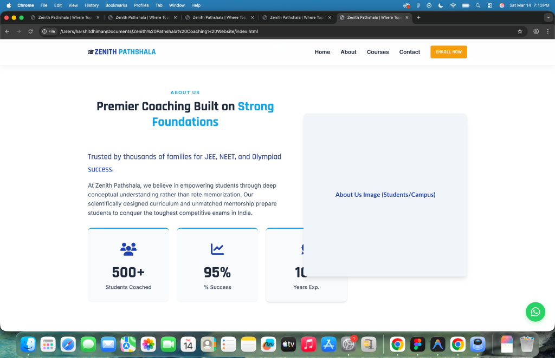Click the Zenith Pathshala logo
This screenshot has width=555, height=358.
tap(122, 52)
